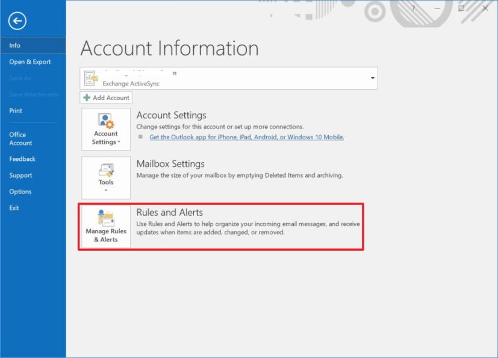Open the mailbox Tools icon button

[106, 178]
